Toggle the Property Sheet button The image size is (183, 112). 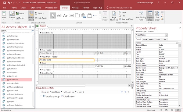pos(150,16)
